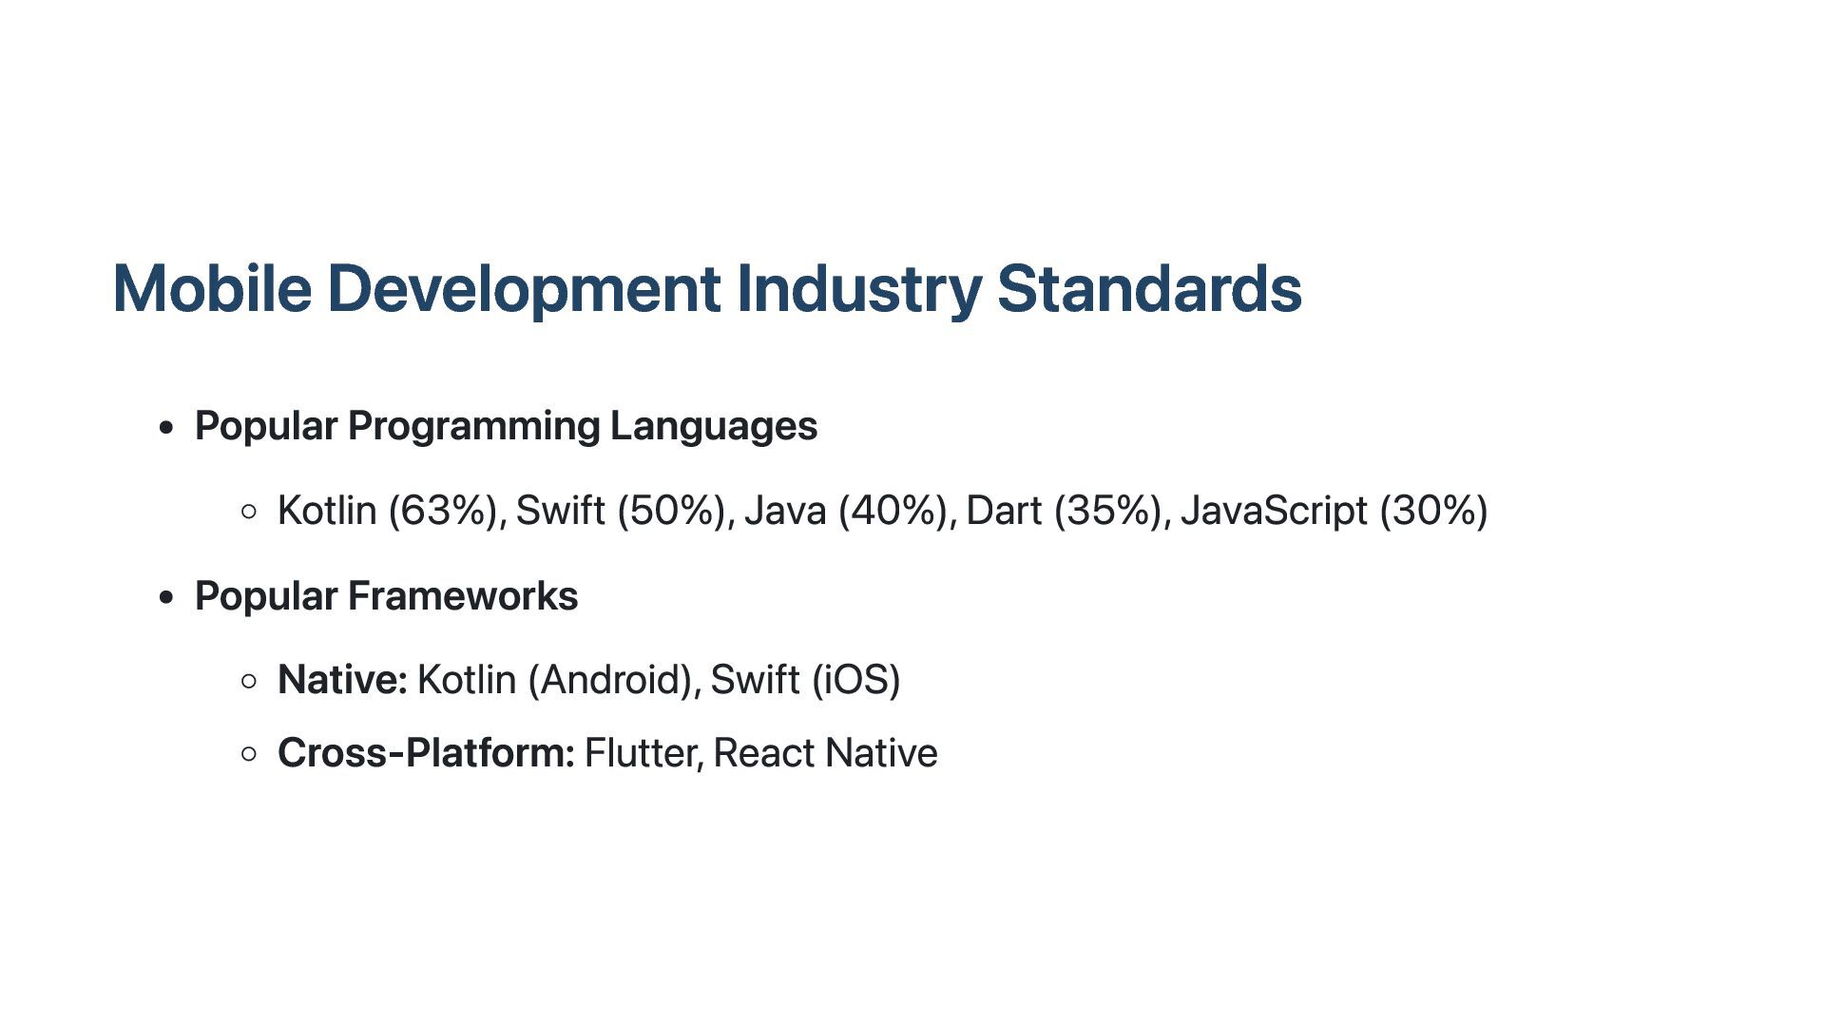Select the "Popular Programming Languages" bullet heading
This screenshot has height=1027, width=1825.
(506, 426)
